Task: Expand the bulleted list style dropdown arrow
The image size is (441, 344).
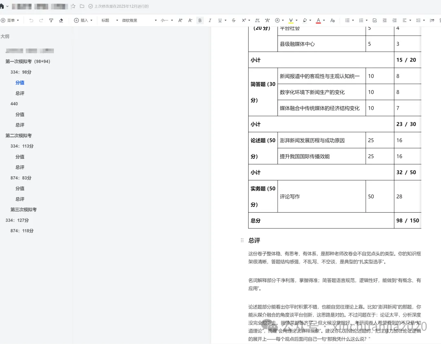Action: point(353,20)
